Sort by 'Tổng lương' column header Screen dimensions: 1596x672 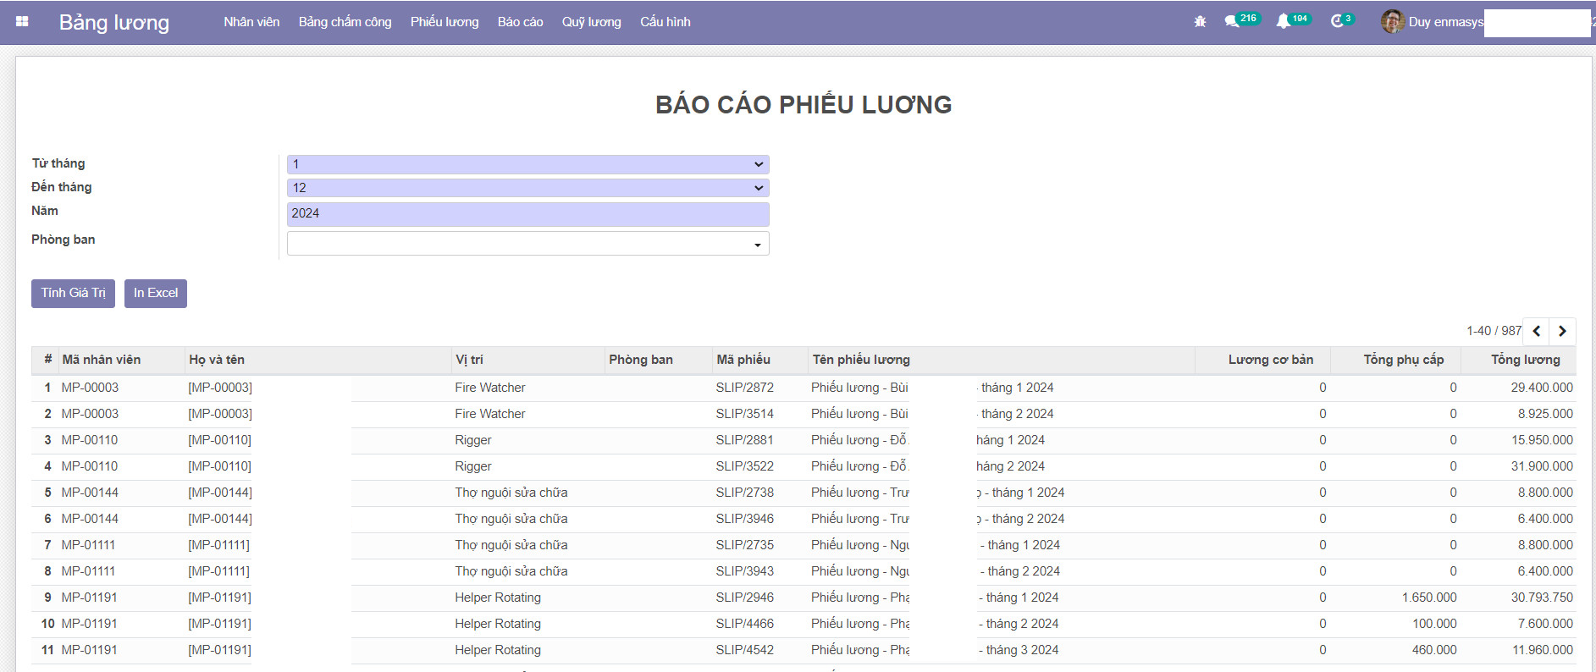pyautogui.click(x=1525, y=360)
